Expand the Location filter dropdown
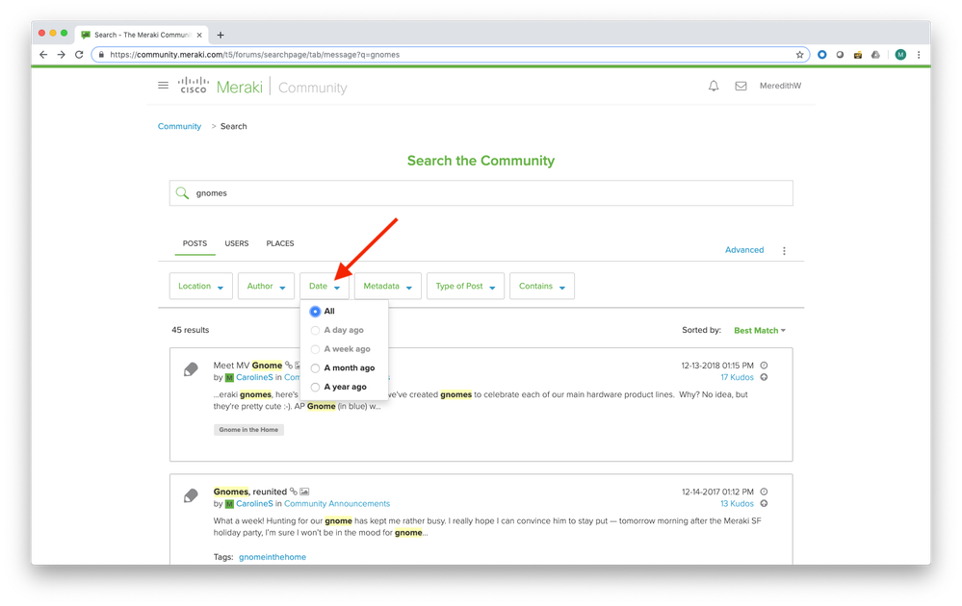Viewport: 962px width, 606px height. pos(201,287)
